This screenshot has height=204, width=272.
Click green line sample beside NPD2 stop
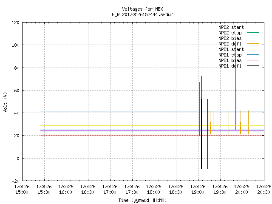(x=253, y=33)
